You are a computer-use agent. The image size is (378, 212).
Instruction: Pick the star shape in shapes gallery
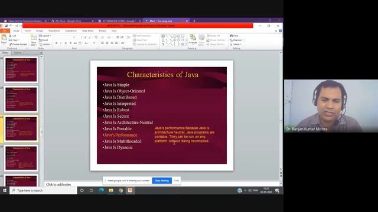coord(183,44)
